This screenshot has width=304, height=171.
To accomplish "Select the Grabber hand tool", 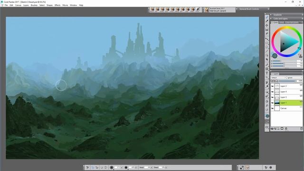I will pos(267,101).
